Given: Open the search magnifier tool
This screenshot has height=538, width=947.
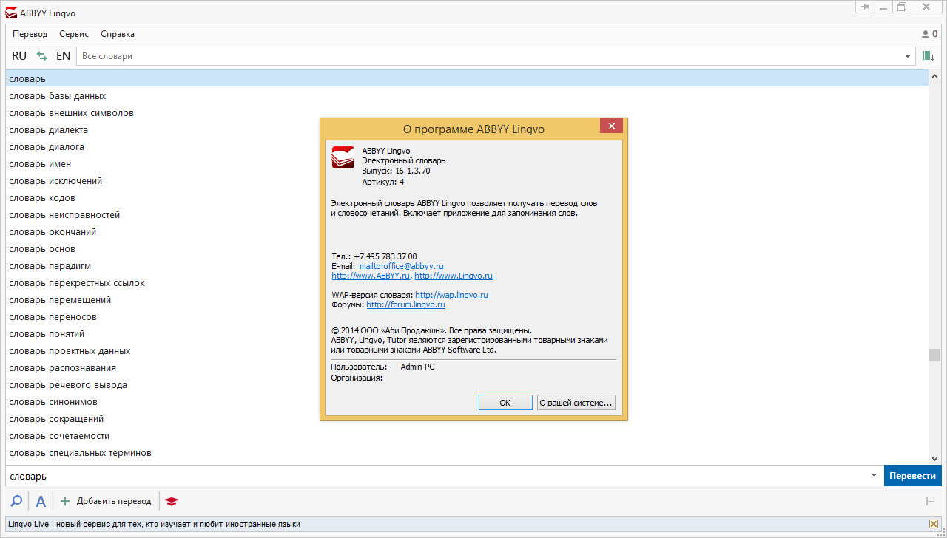Looking at the screenshot, I should pos(16,501).
